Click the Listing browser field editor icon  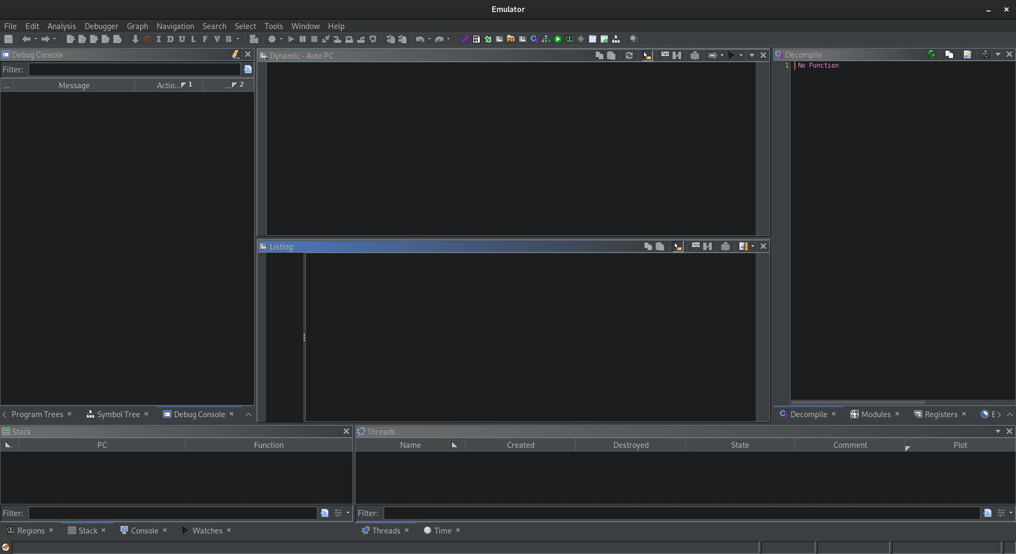tap(695, 246)
